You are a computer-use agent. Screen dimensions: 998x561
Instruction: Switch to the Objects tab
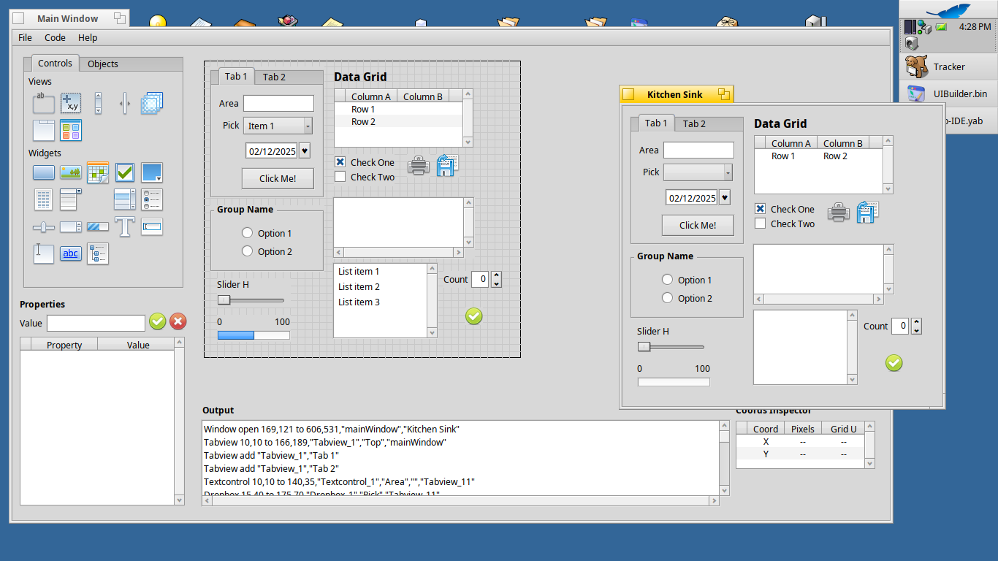[103, 64]
